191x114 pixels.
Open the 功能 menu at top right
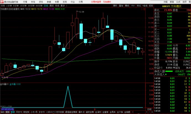tap(166, 2)
